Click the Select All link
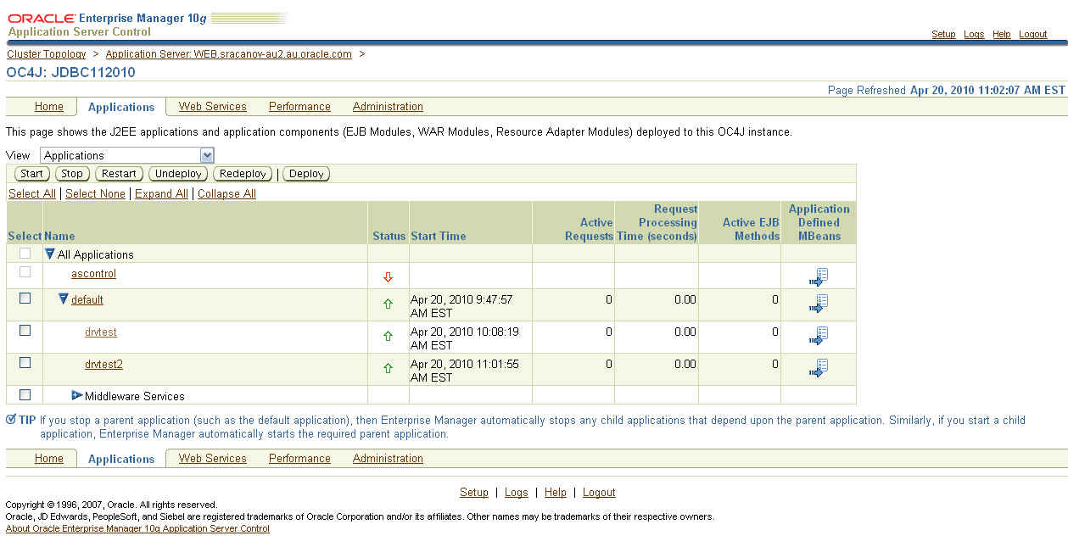 [32, 193]
